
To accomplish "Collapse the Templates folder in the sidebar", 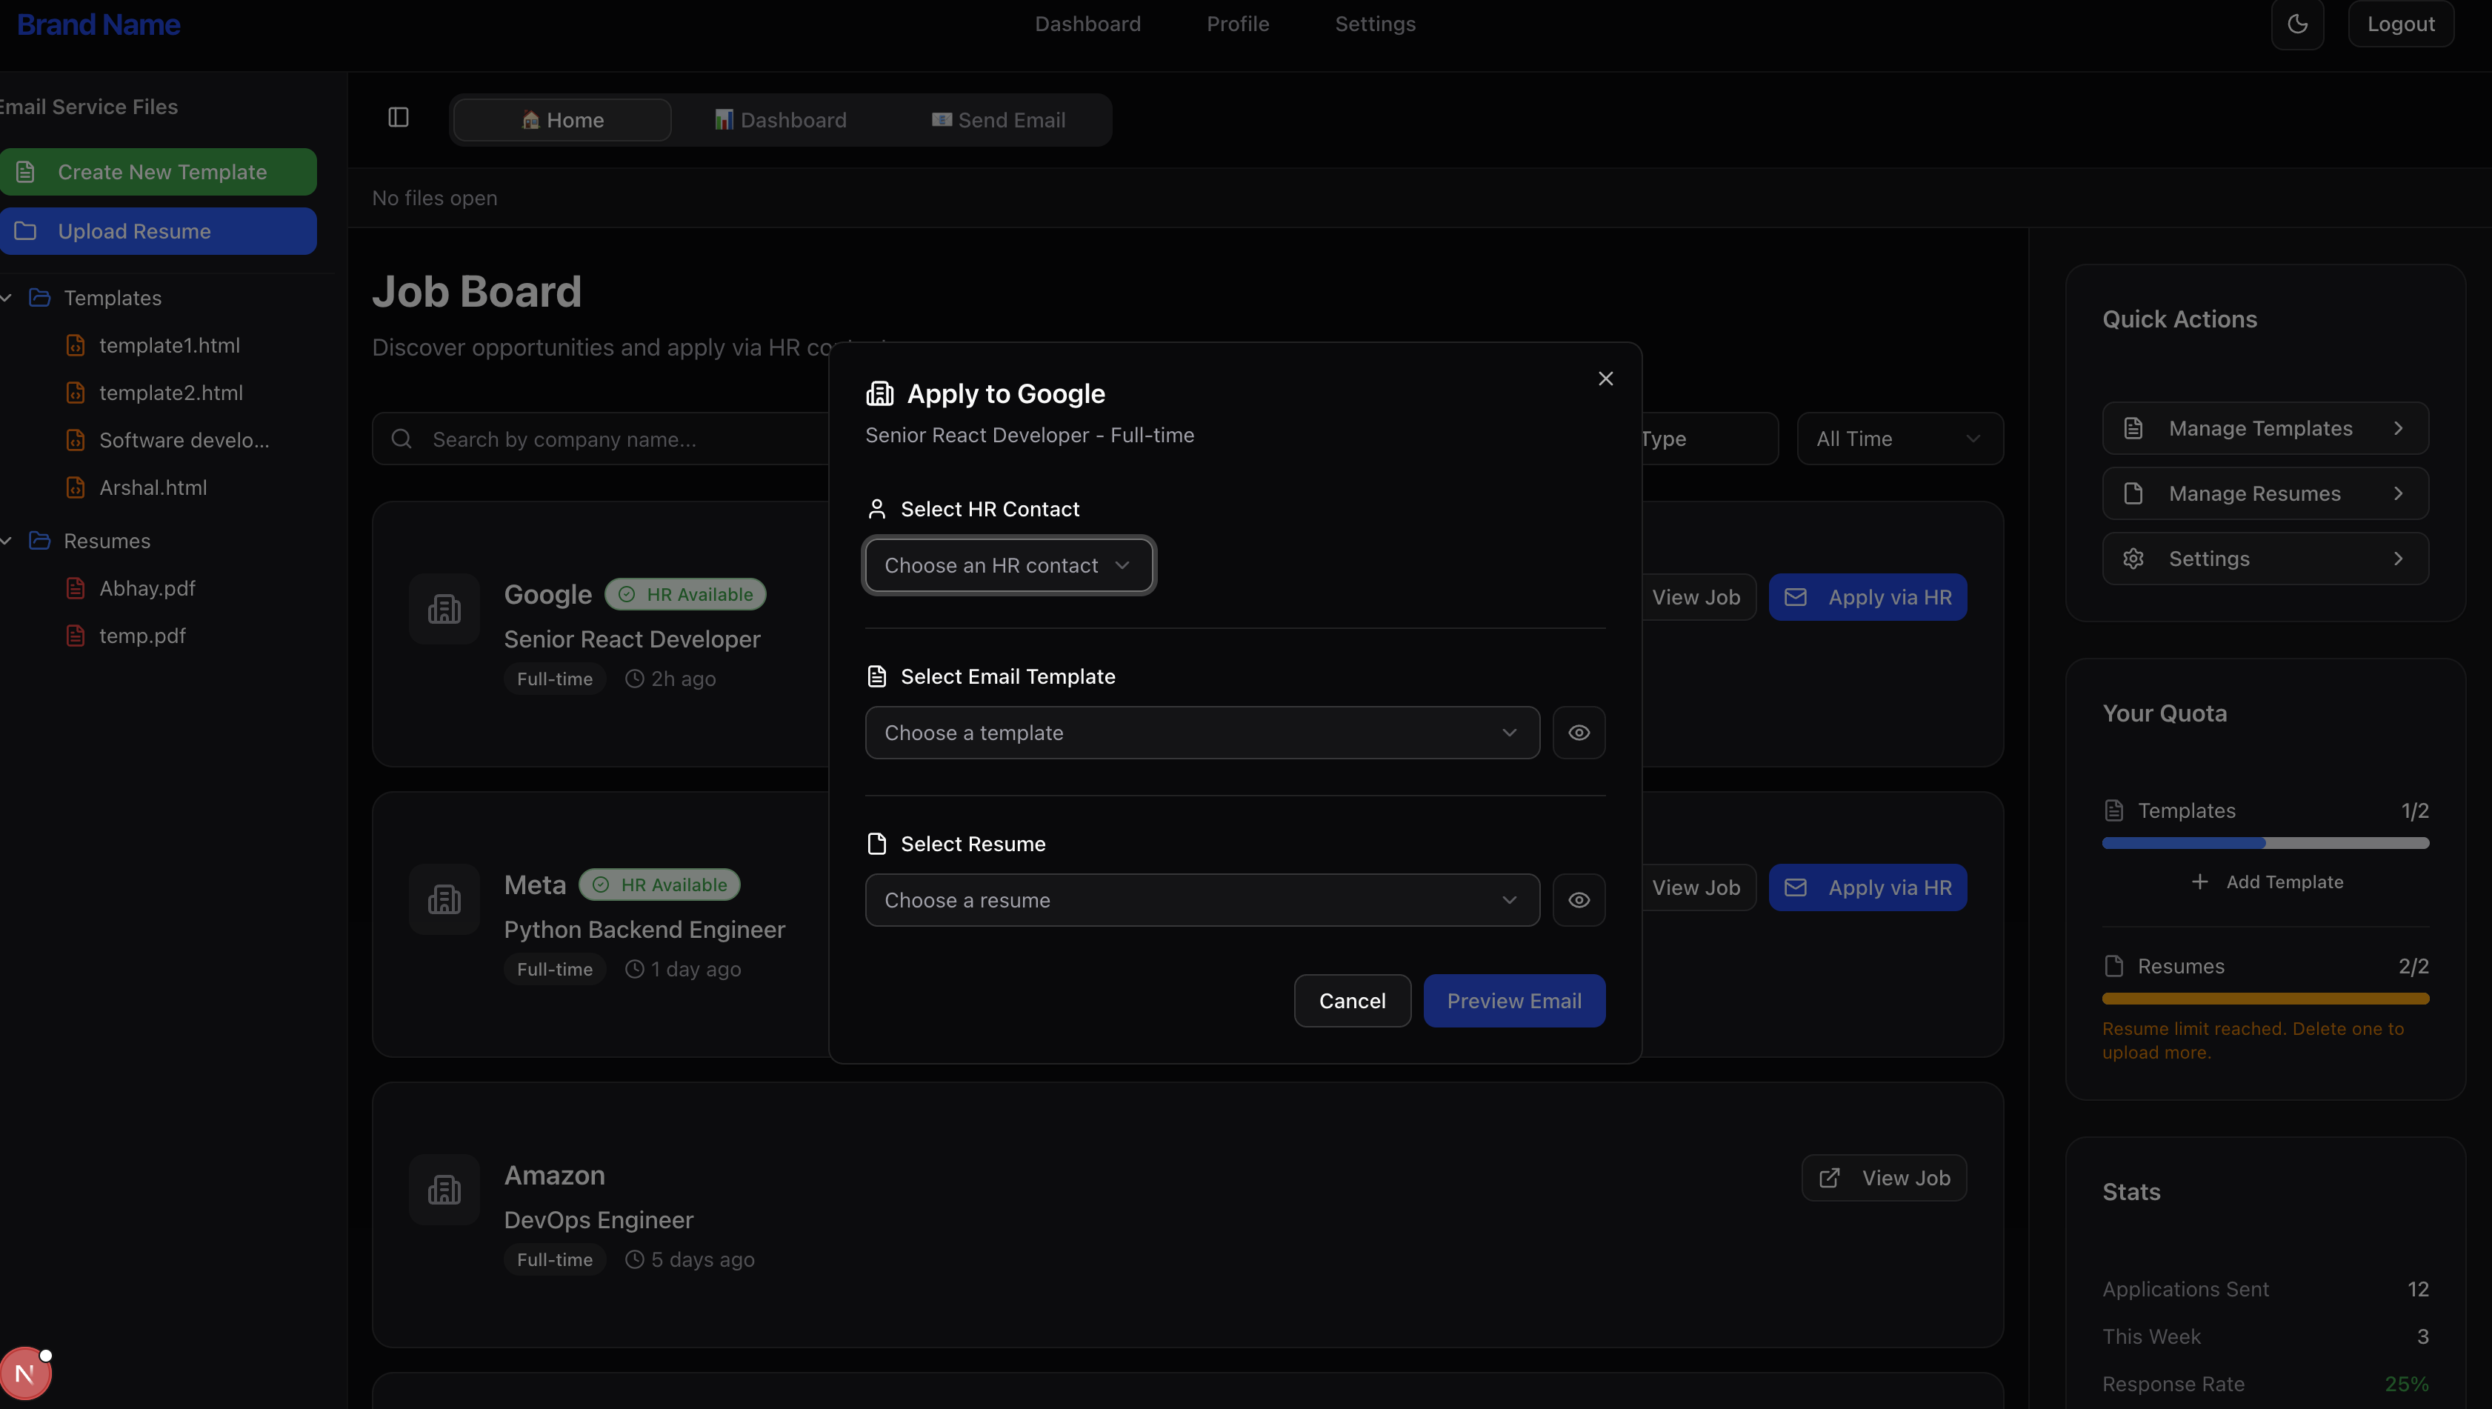I will pyautogui.click(x=7, y=298).
